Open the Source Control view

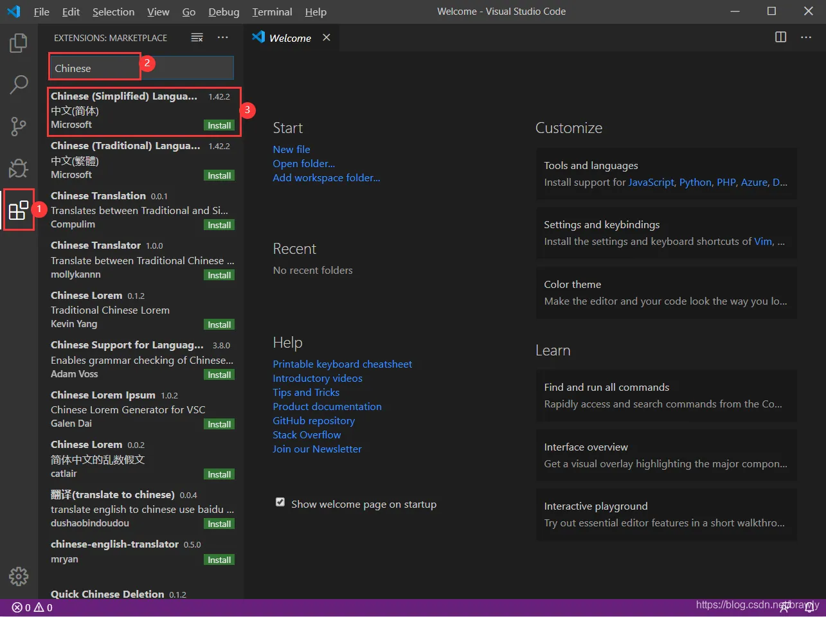coord(19,127)
